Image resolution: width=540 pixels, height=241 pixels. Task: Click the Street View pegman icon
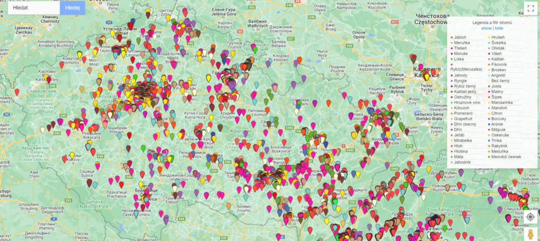click(531, 233)
